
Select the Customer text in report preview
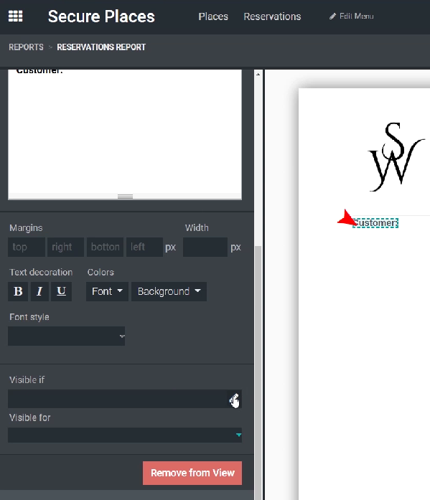pyautogui.click(x=375, y=222)
